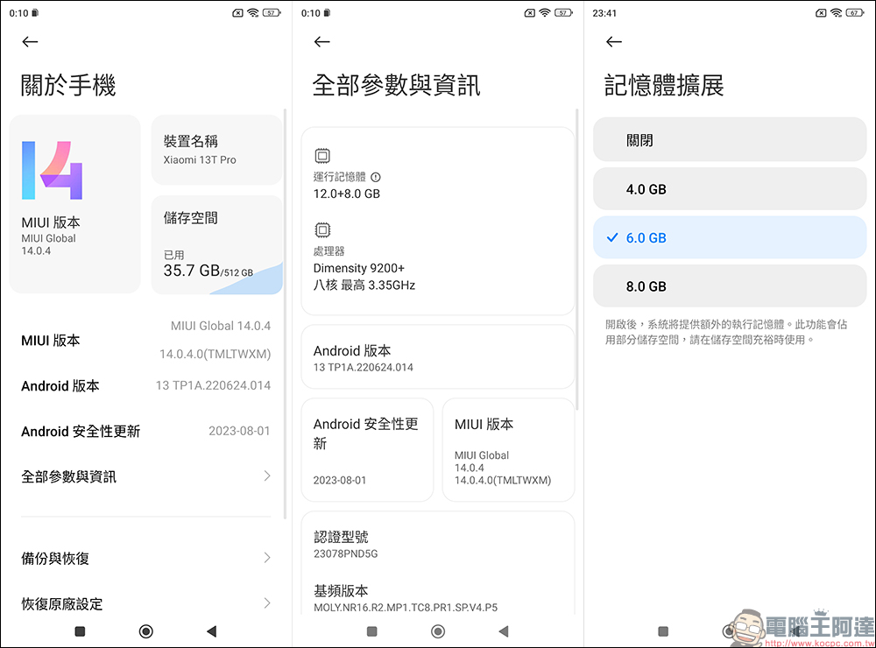
Task: Tap back arrow on 關於手機 screen
Action: tap(31, 42)
